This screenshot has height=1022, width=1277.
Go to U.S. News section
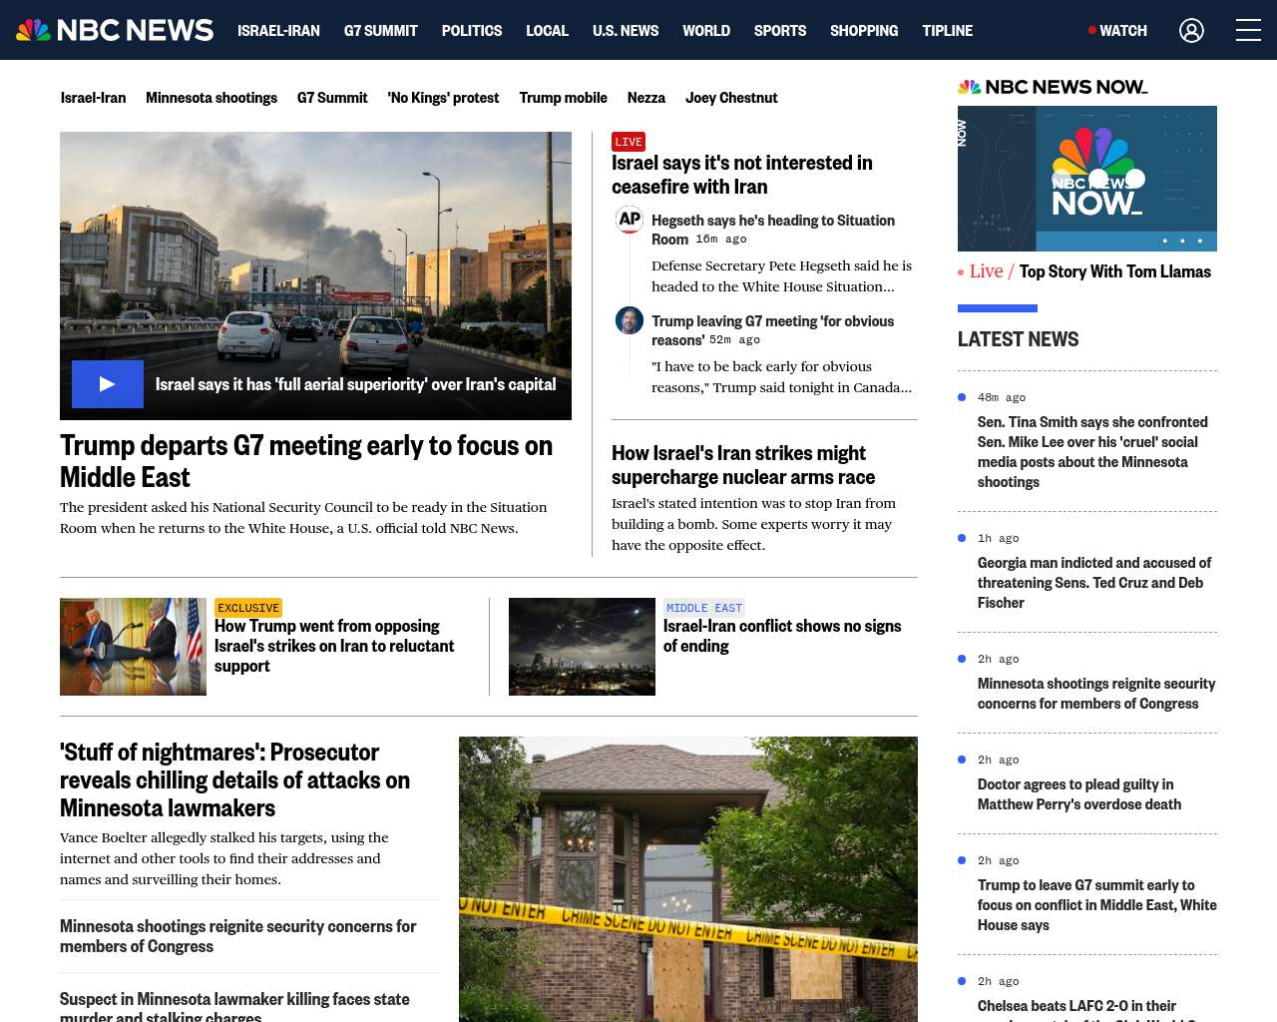[626, 31]
